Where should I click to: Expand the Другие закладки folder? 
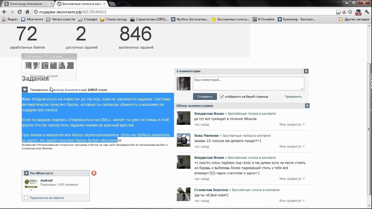click(354, 19)
